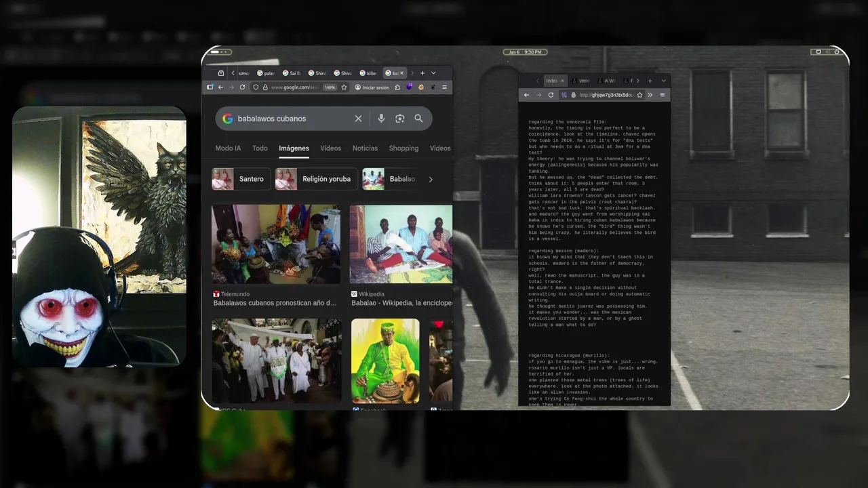
Task: Reload the Google search page
Action: pos(242,87)
